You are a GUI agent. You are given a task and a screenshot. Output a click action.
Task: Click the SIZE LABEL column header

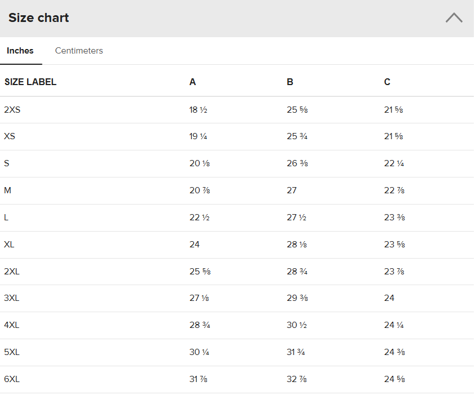pos(30,82)
